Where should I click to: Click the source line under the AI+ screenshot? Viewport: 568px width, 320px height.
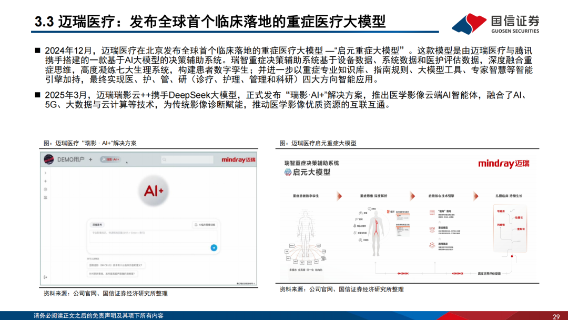105,294
